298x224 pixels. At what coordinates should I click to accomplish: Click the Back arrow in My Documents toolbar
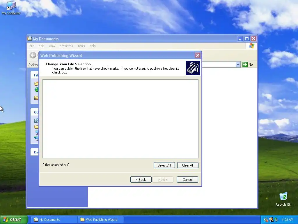(x=33, y=55)
